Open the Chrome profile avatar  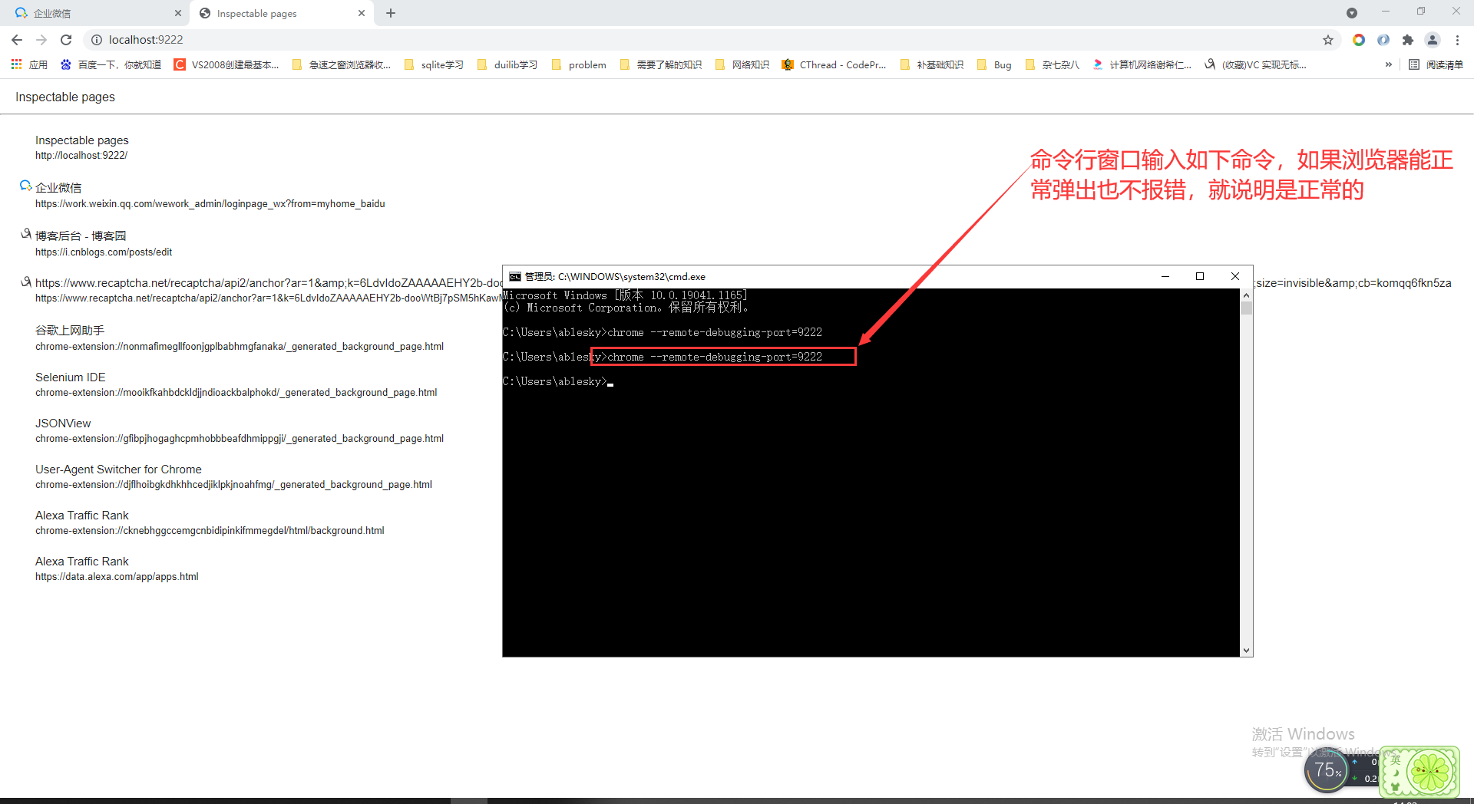click(x=1433, y=40)
